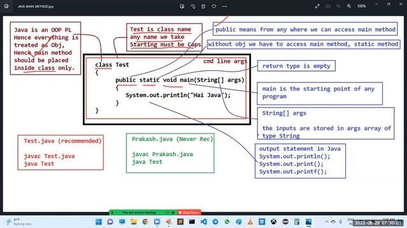The height and width of the screenshot is (228, 407).
Task: Click the 'cmd line args' red label
Action: pos(225,61)
